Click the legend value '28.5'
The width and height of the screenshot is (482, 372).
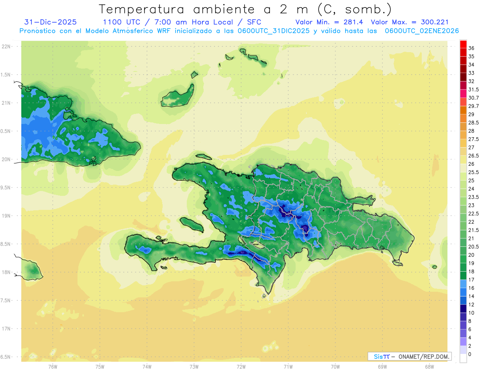click(x=474, y=123)
